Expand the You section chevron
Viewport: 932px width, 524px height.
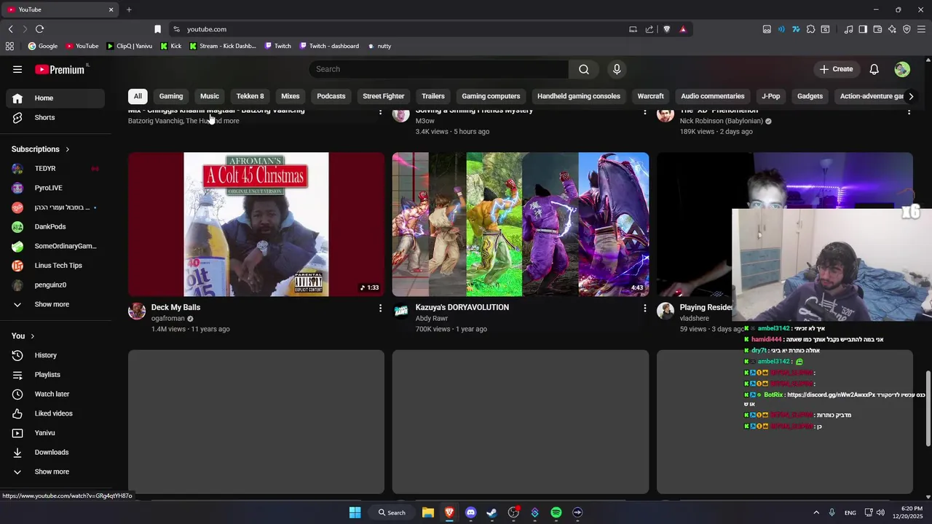tap(33, 336)
